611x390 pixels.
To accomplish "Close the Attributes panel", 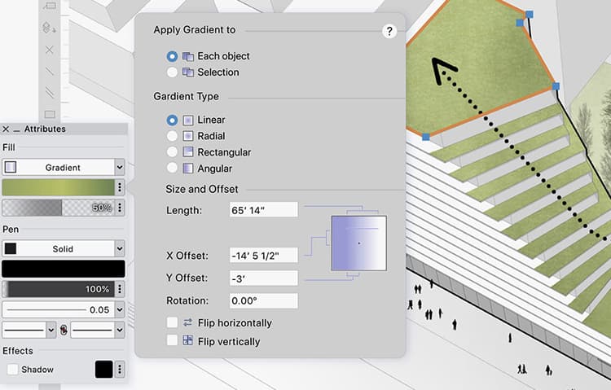I will click(6, 129).
